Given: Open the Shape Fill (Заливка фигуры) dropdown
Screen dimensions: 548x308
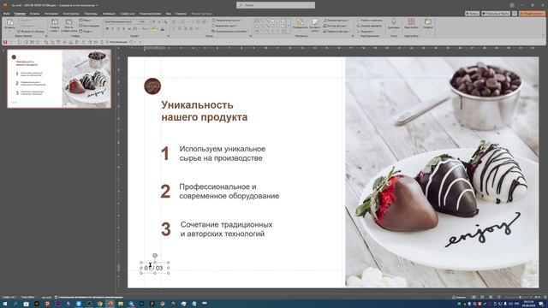Looking at the screenshot, I should [x=336, y=21].
